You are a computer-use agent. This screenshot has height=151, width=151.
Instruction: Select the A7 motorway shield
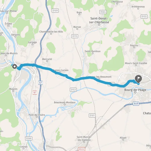[41, 83]
